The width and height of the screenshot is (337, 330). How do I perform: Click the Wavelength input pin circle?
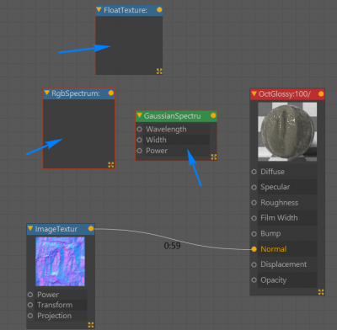click(139, 129)
